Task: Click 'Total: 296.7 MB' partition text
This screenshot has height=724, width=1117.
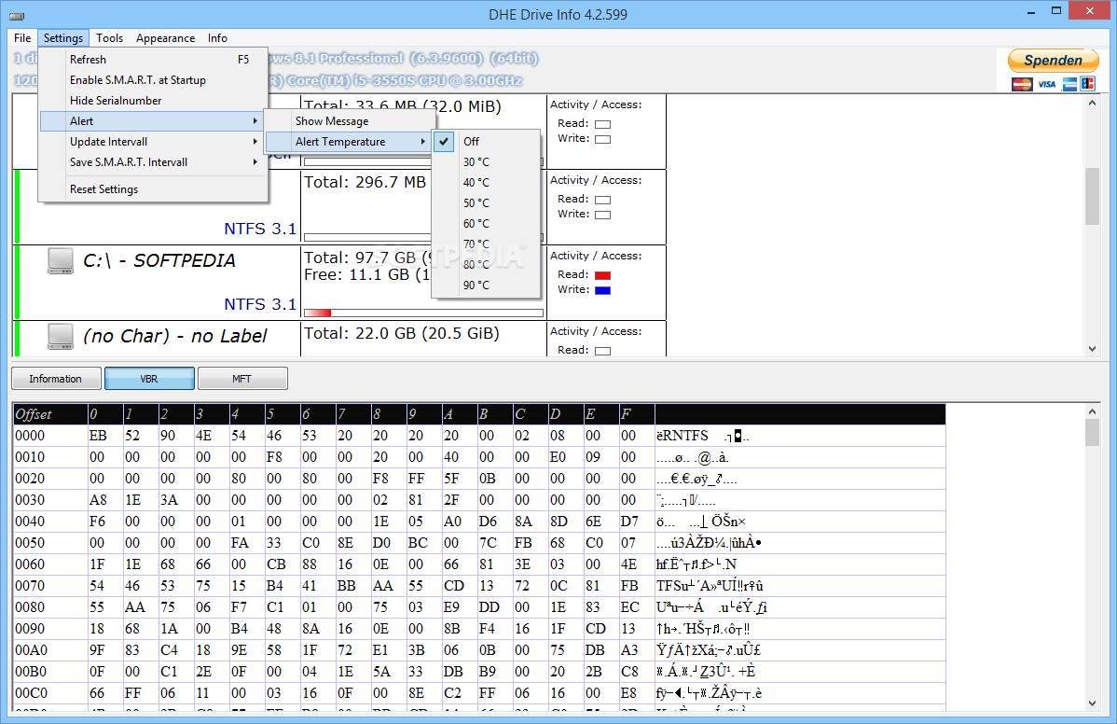Action: 365,183
